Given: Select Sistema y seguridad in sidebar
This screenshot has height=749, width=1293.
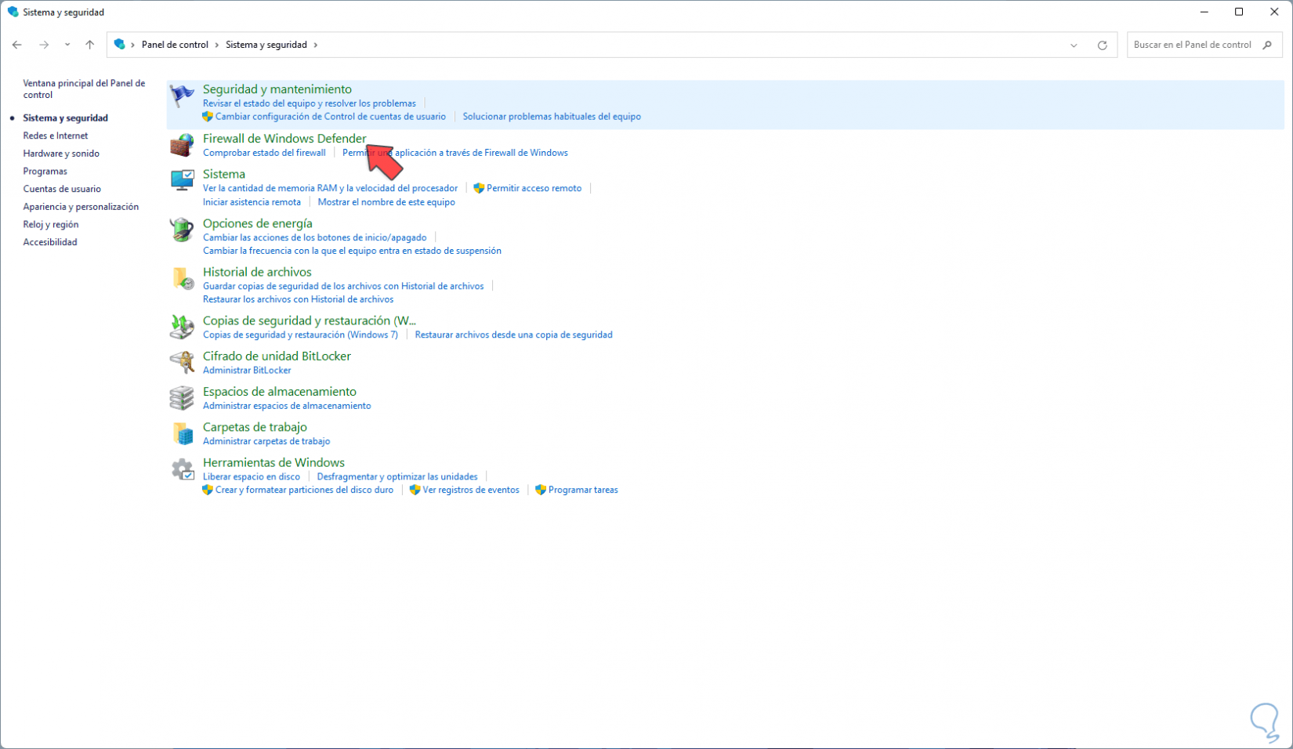Looking at the screenshot, I should click(66, 118).
